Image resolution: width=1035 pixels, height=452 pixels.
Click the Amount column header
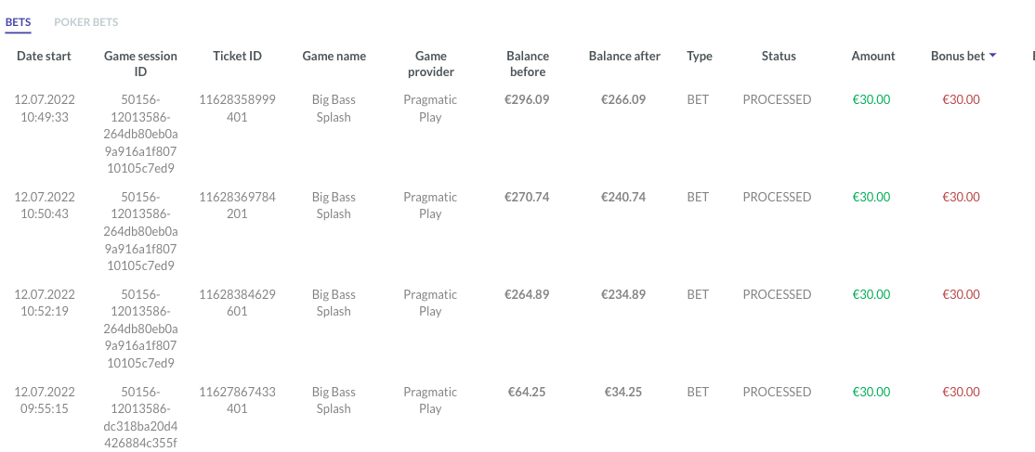[872, 57]
